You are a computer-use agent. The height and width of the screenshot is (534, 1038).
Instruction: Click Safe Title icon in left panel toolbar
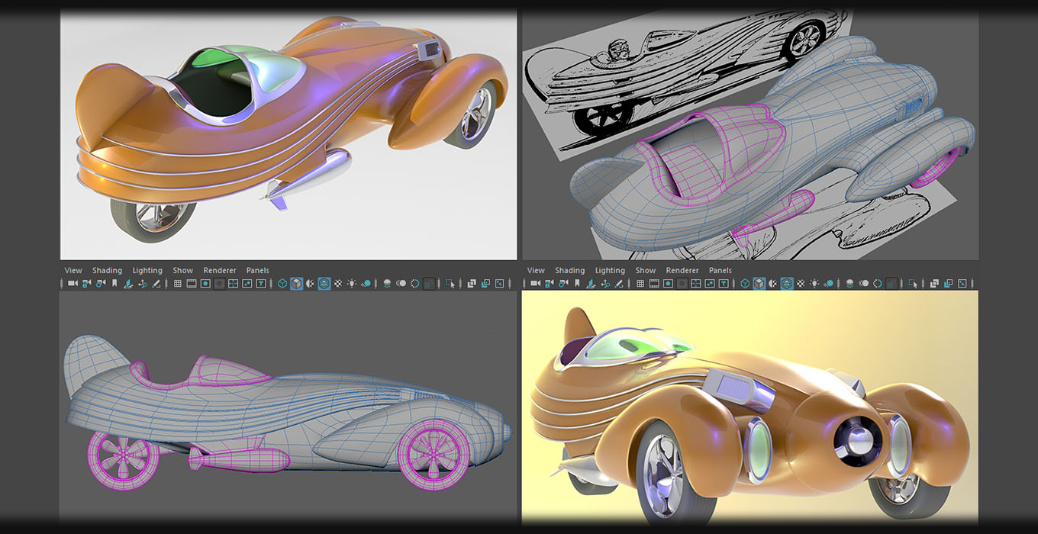pyautogui.click(x=261, y=283)
